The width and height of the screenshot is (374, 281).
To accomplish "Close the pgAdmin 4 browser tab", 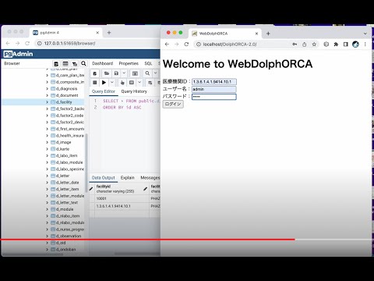I will point(97,33).
